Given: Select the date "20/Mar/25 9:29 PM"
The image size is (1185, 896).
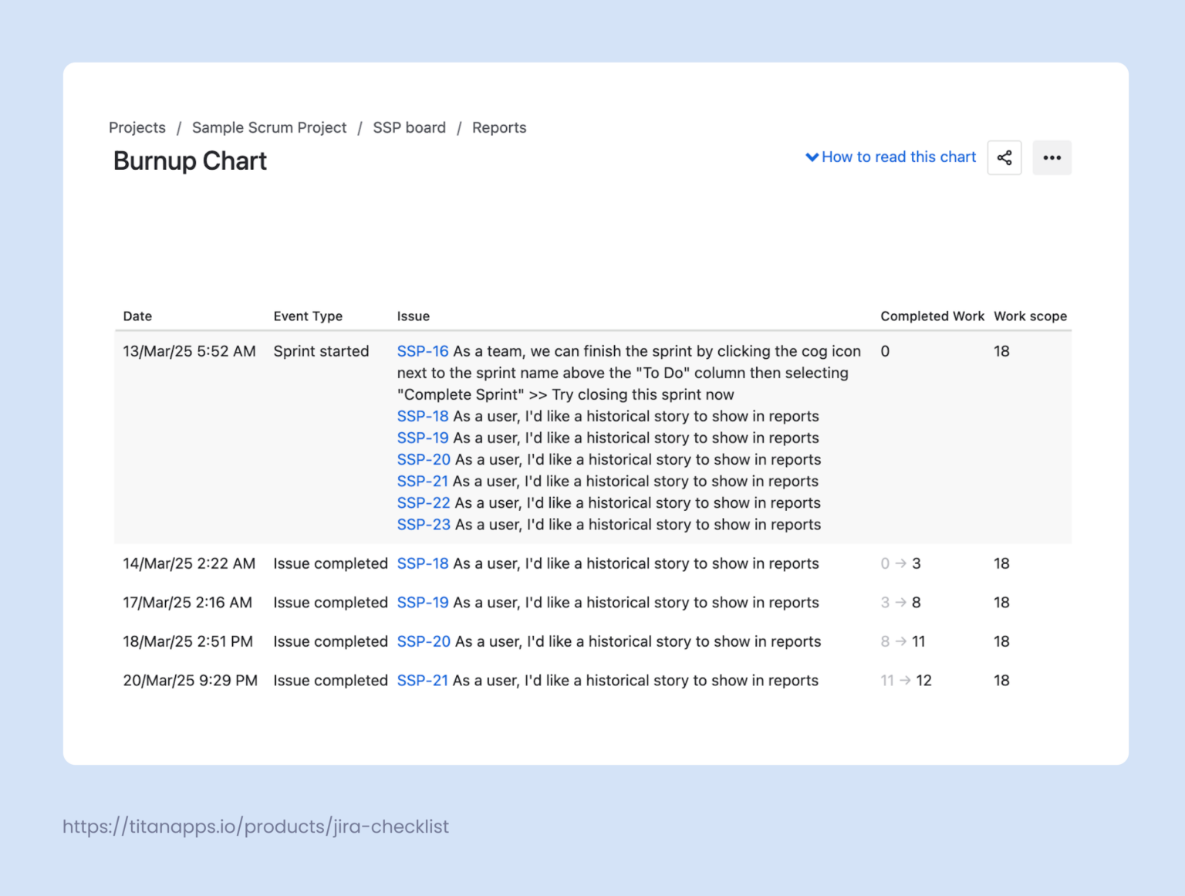Looking at the screenshot, I should (191, 680).
